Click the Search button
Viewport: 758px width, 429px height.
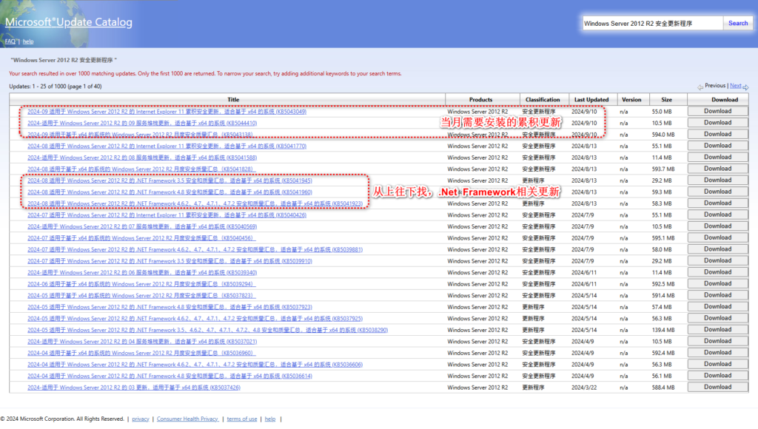click(737, 23)
